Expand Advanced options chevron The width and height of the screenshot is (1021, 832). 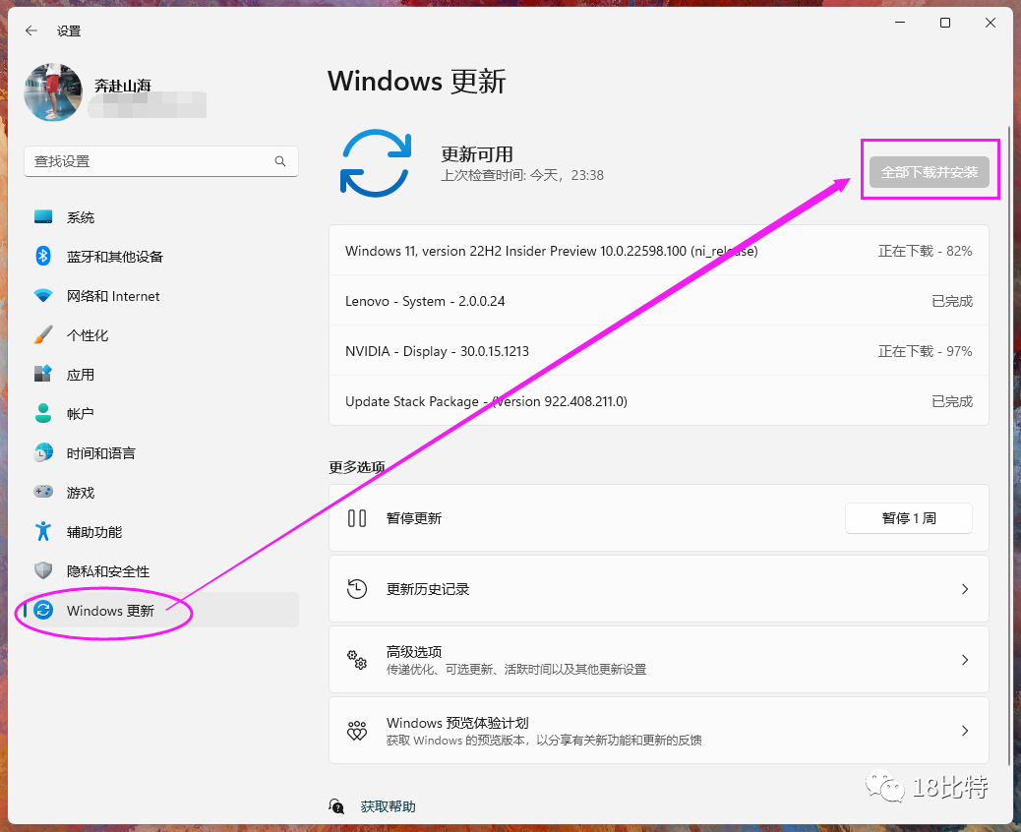point(965,660)
